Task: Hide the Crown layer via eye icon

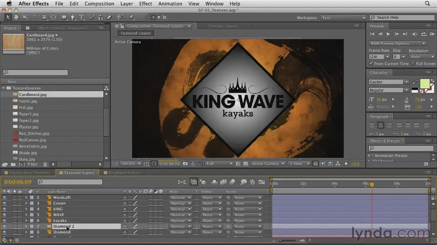Action: (5, 203)
